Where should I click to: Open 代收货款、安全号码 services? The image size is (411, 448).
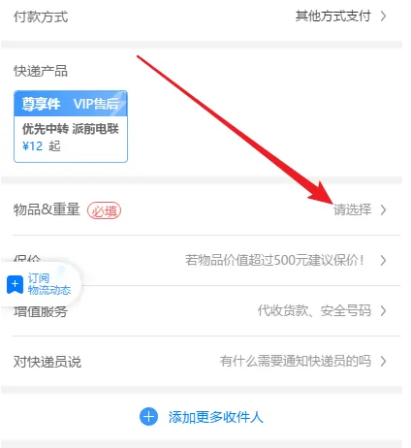point(314,310)
